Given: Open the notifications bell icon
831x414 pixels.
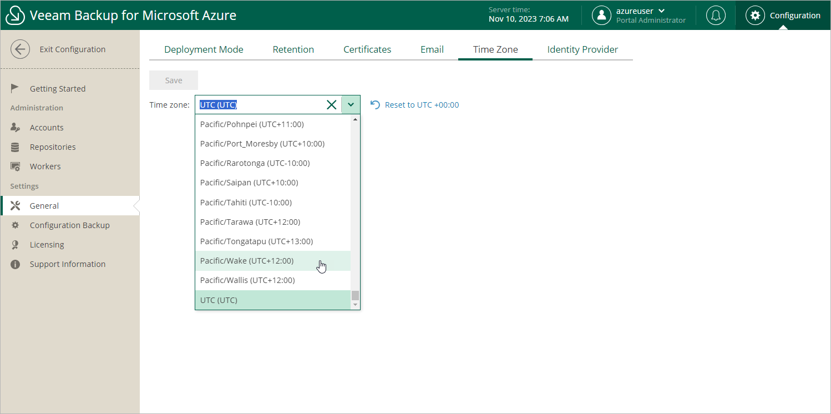Looking at the screenshot, I should (x=716, y=16).
